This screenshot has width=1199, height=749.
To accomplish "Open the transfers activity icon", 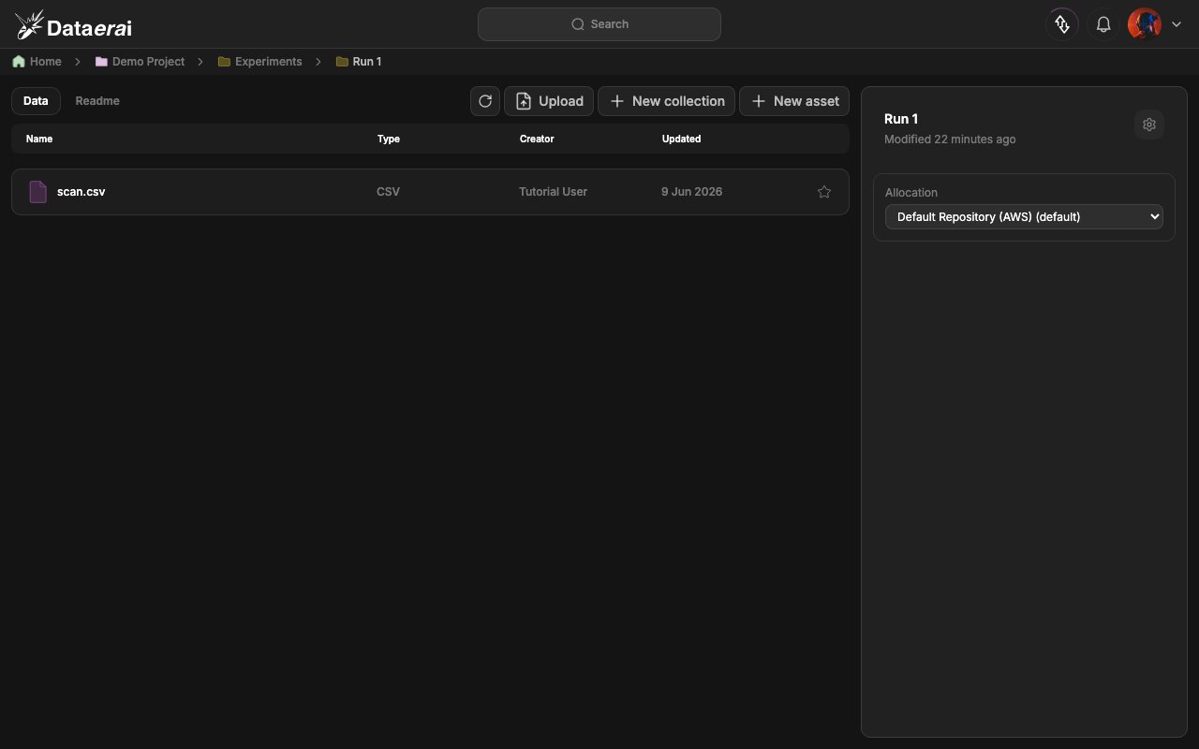I will 1062,24.
